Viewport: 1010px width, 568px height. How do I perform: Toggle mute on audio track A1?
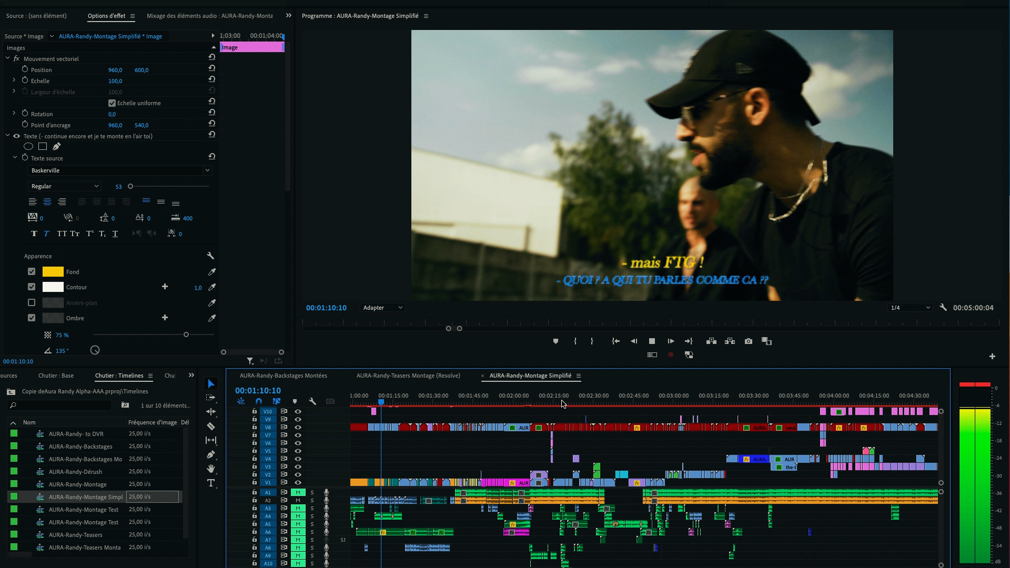298,492
